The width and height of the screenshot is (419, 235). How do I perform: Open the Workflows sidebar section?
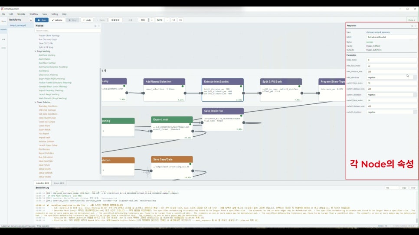[3, 29]
